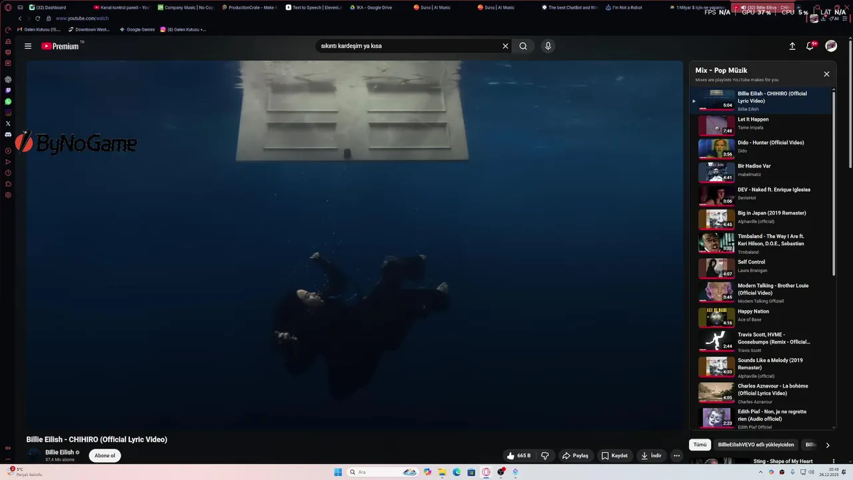Dislike the video with thumbs down
853x480 pixels.
click(544, 455)
